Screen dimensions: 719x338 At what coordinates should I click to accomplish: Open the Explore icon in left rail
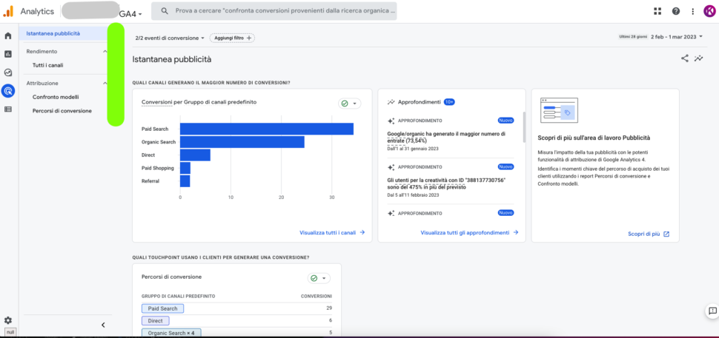[x=8, y=72]
